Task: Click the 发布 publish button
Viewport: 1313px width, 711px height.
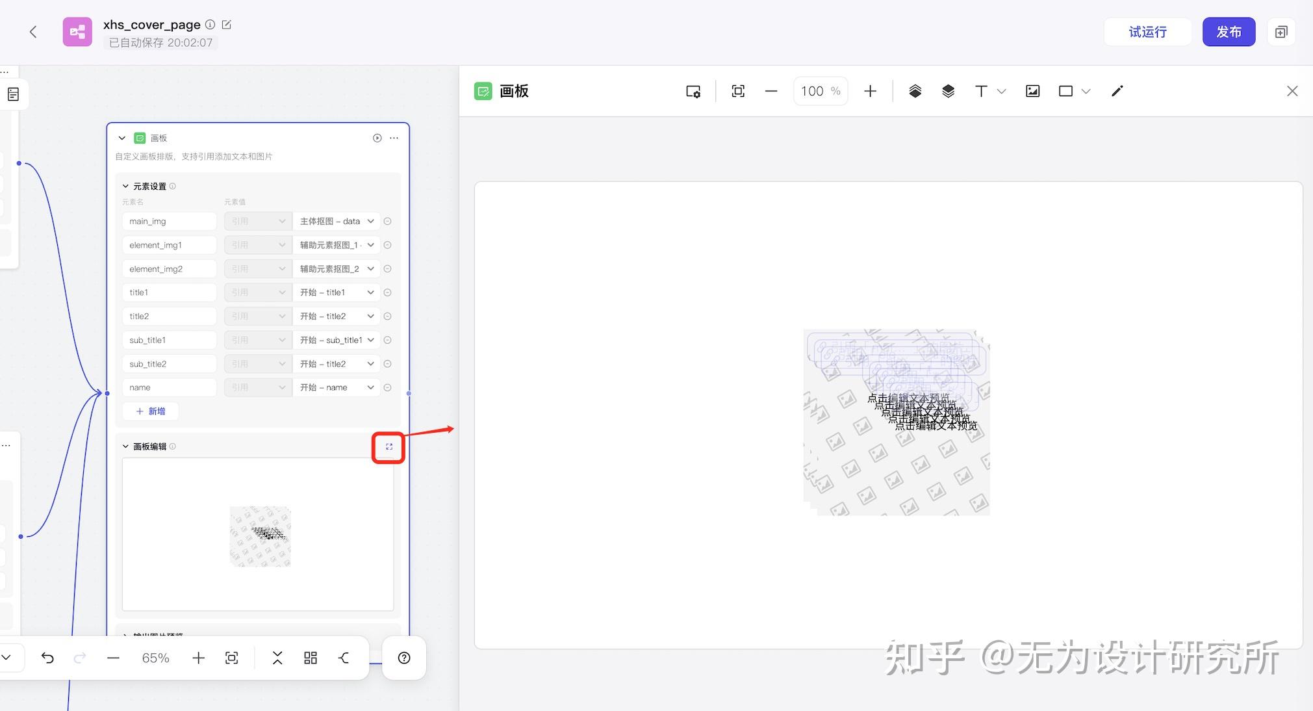Action: coord(1229,32)
